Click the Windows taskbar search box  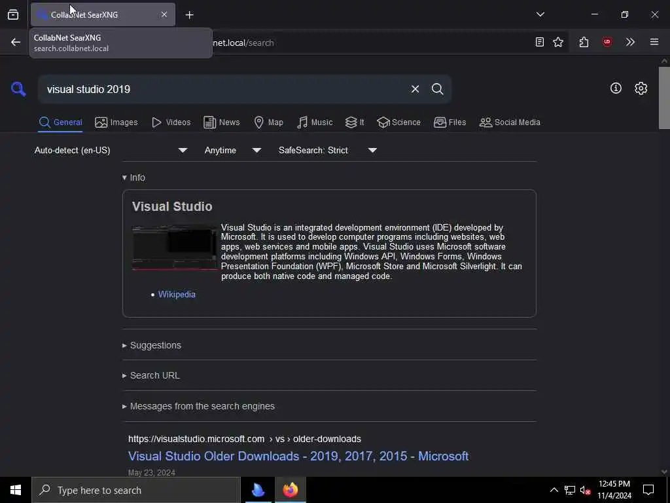pyautogui.click(x=136, y=490)
